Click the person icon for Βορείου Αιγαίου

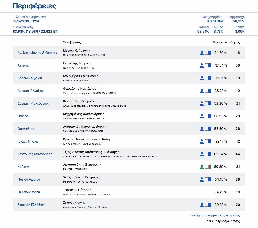[x=201, y=78]
